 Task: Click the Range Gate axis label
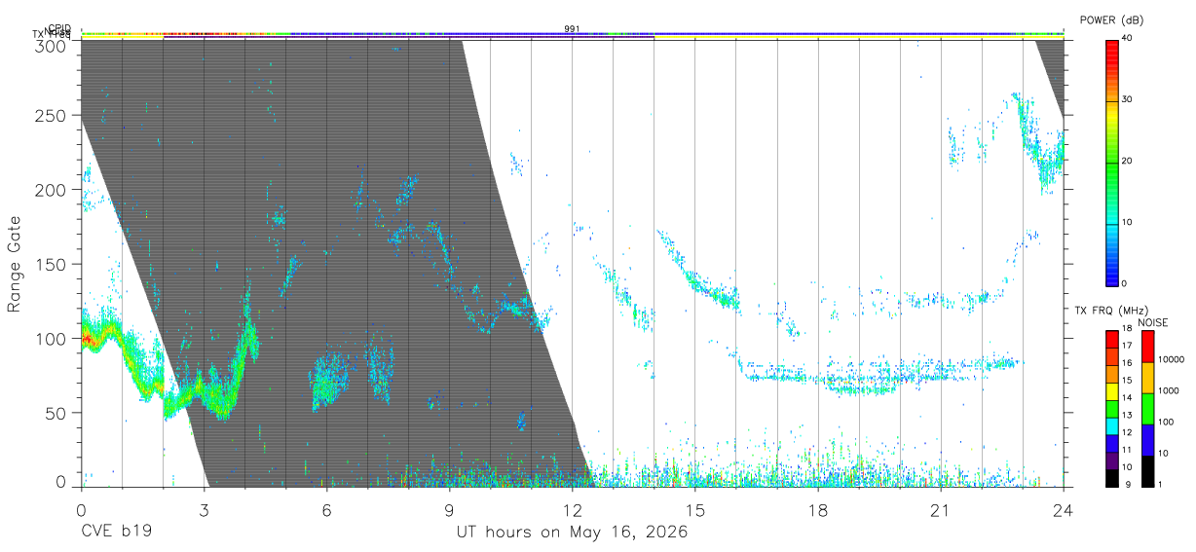[x=15, y=264]
